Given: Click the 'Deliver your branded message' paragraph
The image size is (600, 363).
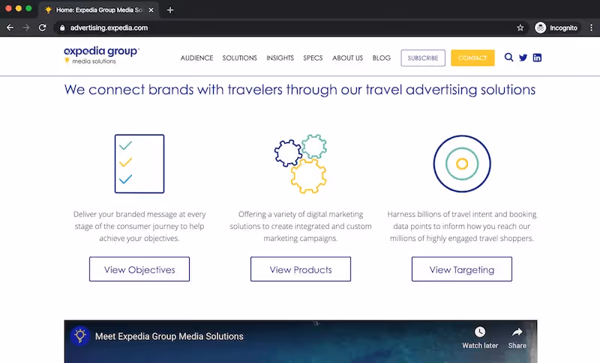Looking at the screenshot, I should tap(139, 226).
